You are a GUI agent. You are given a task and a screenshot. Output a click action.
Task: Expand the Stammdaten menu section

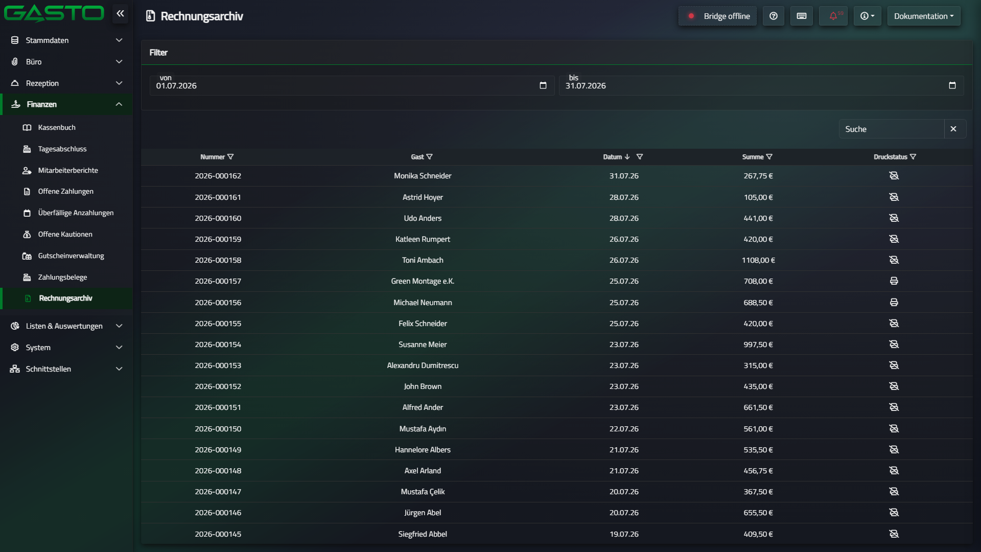tap(66, 40)
